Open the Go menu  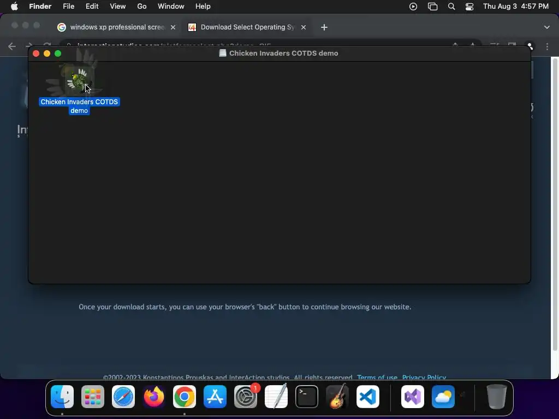point(142,7)
